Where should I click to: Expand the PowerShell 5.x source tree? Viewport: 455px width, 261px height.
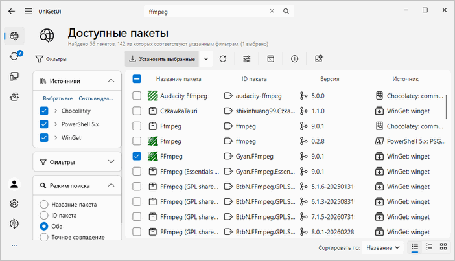pos(56,124)
